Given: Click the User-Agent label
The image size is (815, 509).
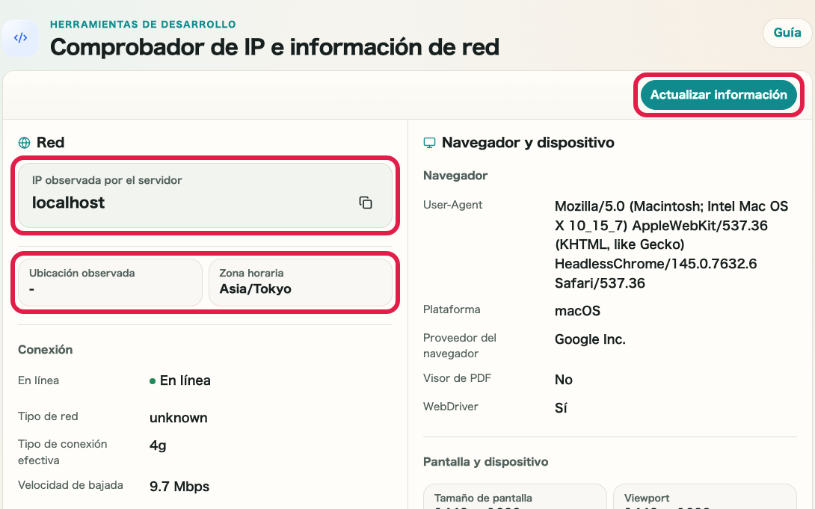Looking at the screenshot, I should [x=452, y=205].
